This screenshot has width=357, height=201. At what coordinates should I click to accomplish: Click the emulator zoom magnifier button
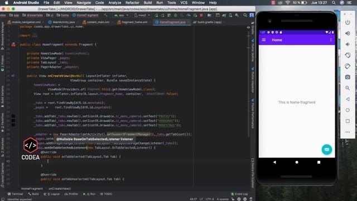tap(348, 88)
